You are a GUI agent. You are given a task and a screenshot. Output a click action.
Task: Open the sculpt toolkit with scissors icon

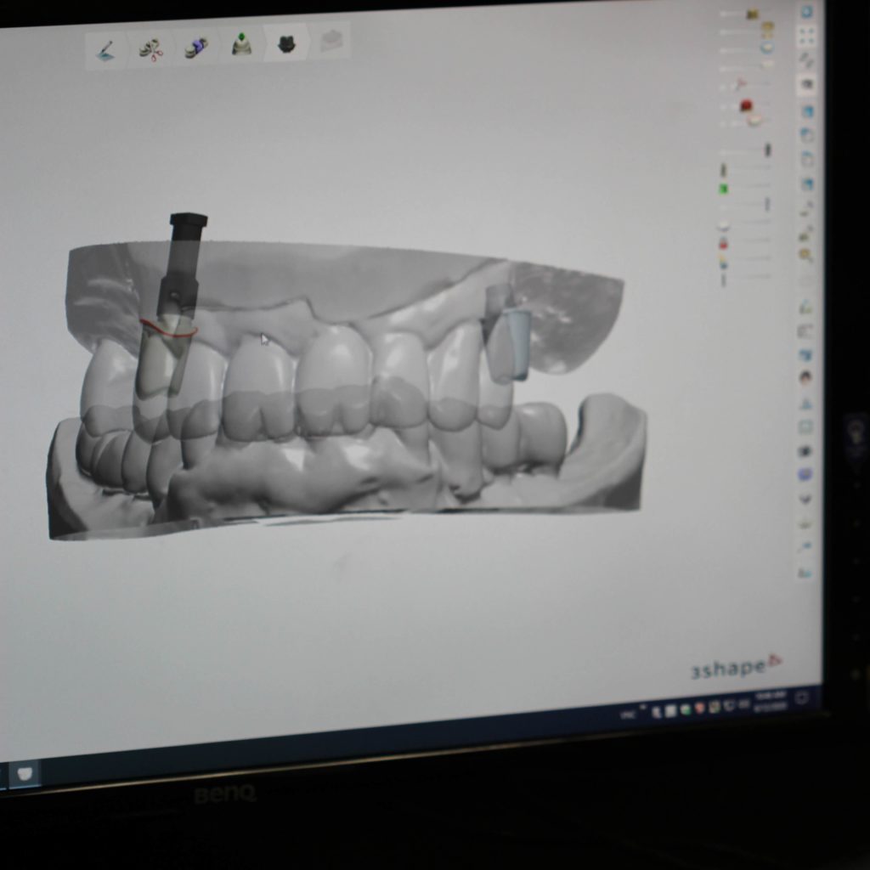[x=149, y=48]
